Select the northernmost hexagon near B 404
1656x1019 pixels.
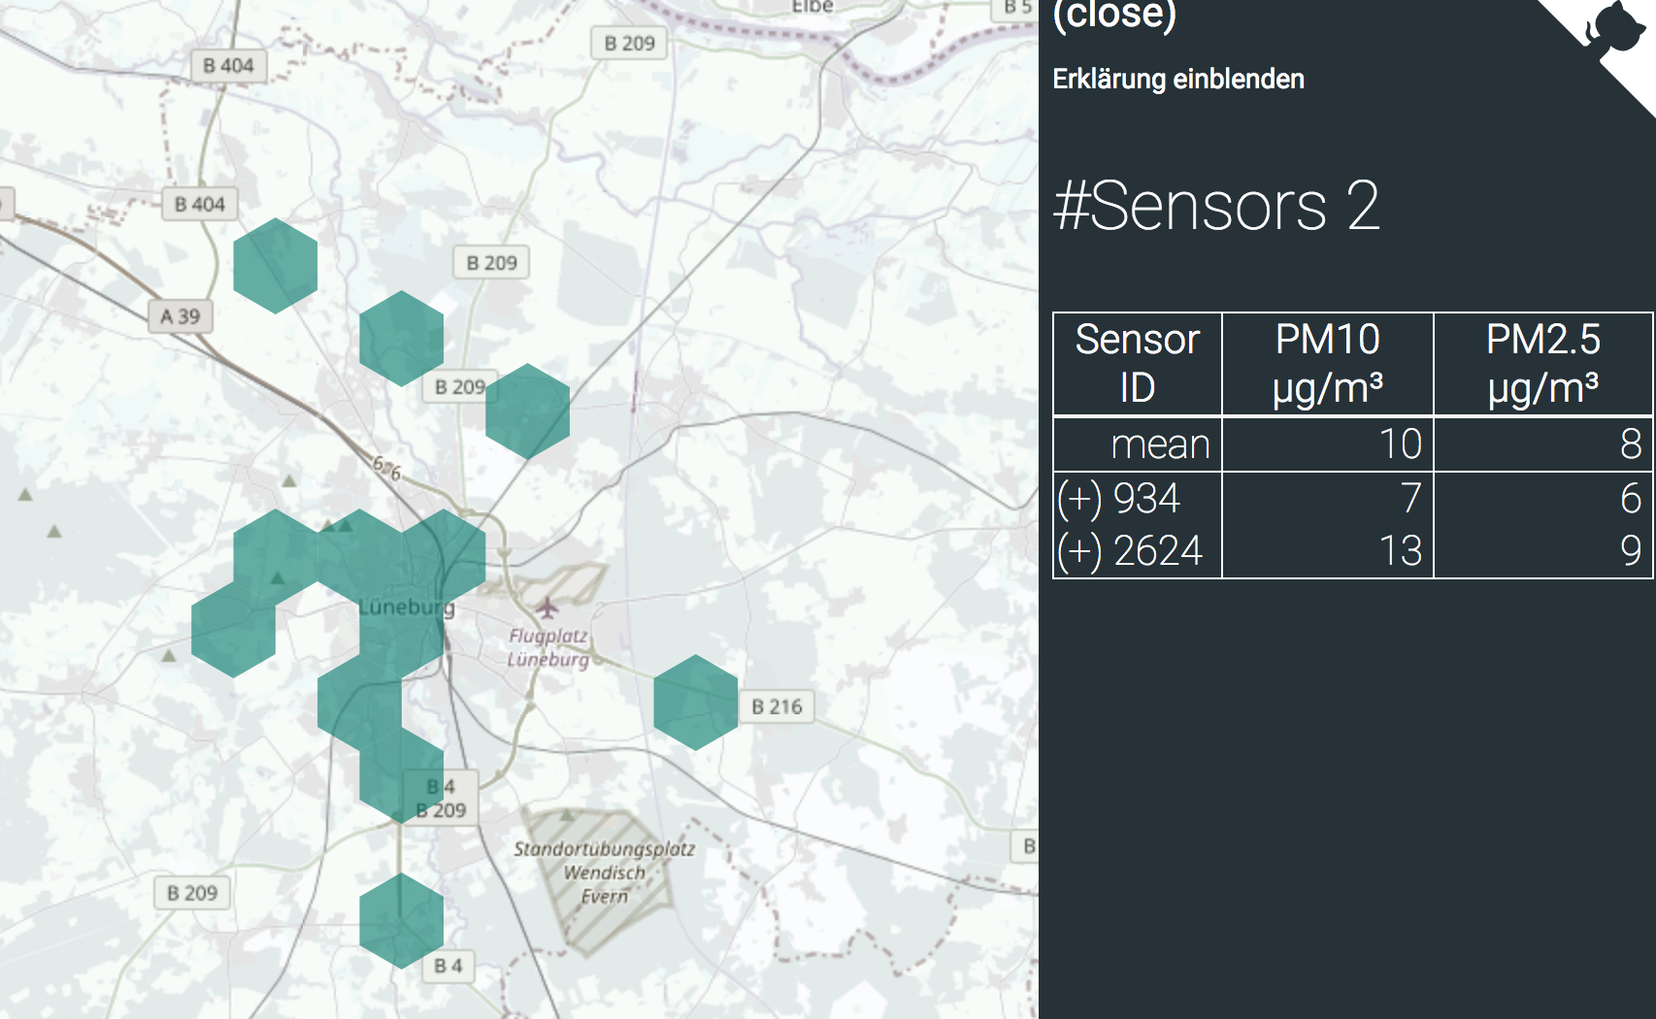coord(276,266)
